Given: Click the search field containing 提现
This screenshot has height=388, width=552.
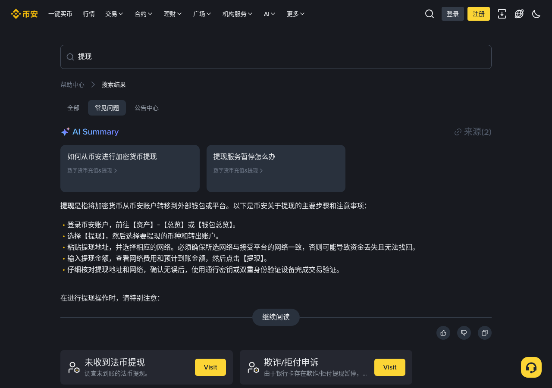Looking at the screenshot, I should point(276,57).
